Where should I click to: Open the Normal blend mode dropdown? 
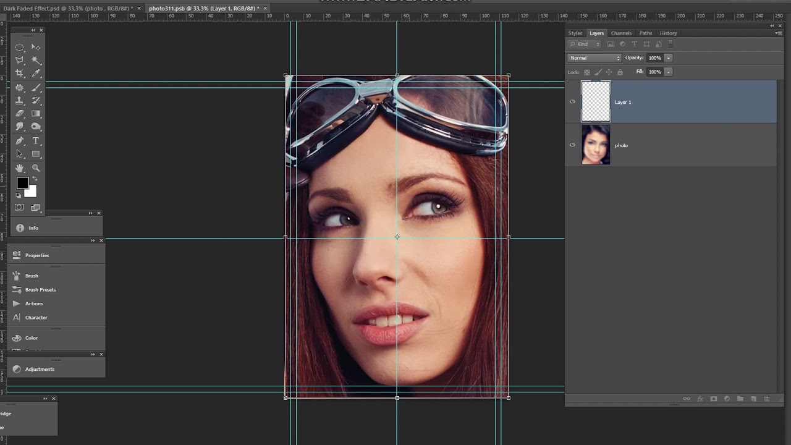point(594,58)
